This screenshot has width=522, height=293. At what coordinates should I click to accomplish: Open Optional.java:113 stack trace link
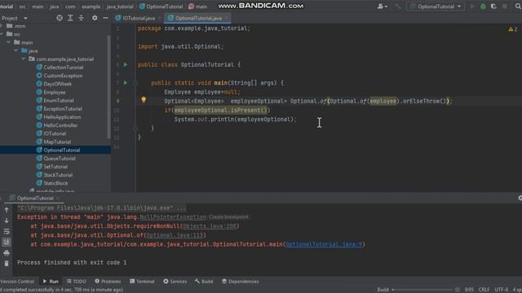(x=175, y=235)
